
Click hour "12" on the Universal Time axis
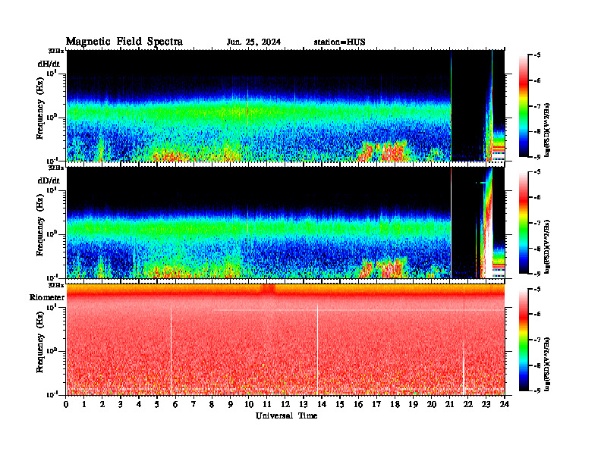click(x=285, y=404)
